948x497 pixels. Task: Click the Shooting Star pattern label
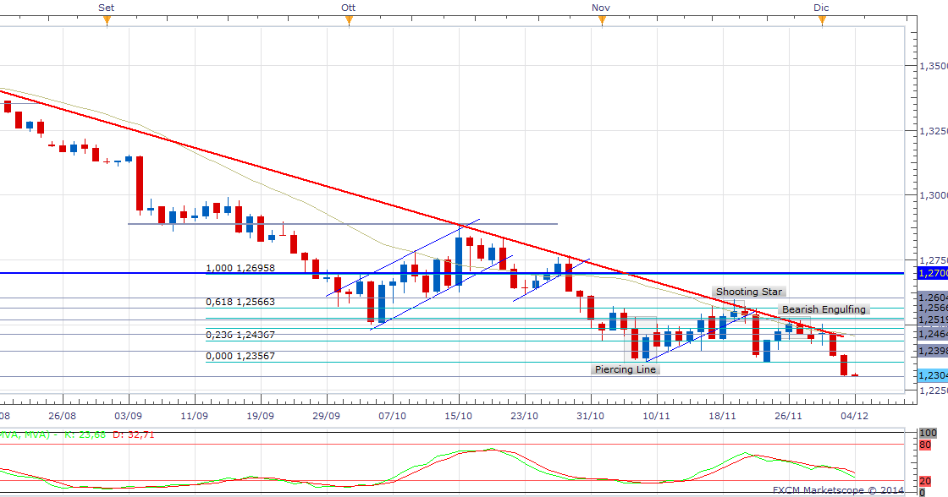tap(748, 292)
